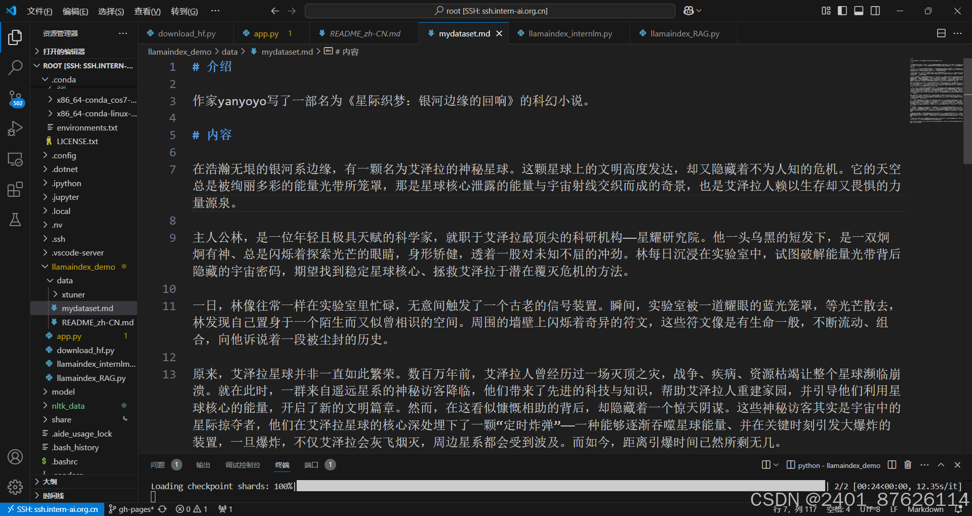Viewport: 972px width, 516px height.
Task: Open the Testing view
Action: pyautogui.click(x=15, y=219)
